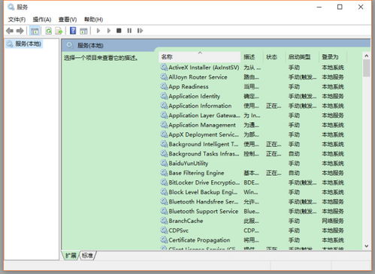Click the gear icon of BaiduYunUtility
The height and width of the screenshot is (274, 375).
(164, 163)
